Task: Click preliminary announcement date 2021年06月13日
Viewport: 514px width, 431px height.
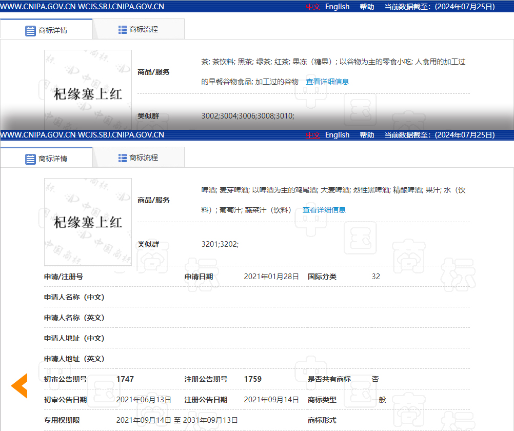Action: click(x=144, y=400)
